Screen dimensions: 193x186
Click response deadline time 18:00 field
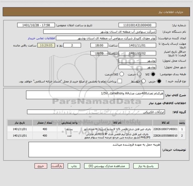99,45
